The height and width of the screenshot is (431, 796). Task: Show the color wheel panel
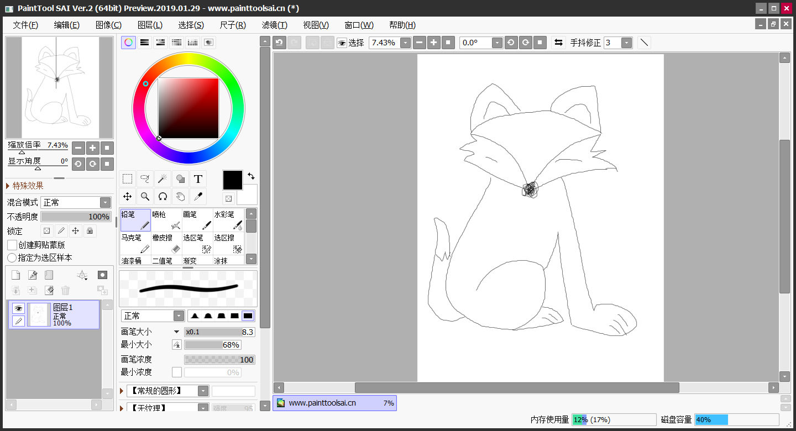coord(128,43)
